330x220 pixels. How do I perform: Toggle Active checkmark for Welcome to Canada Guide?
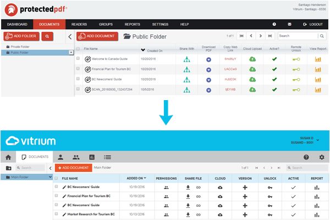click(274, 59)
